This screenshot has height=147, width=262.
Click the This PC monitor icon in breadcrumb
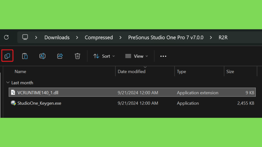tap(25, 37)
